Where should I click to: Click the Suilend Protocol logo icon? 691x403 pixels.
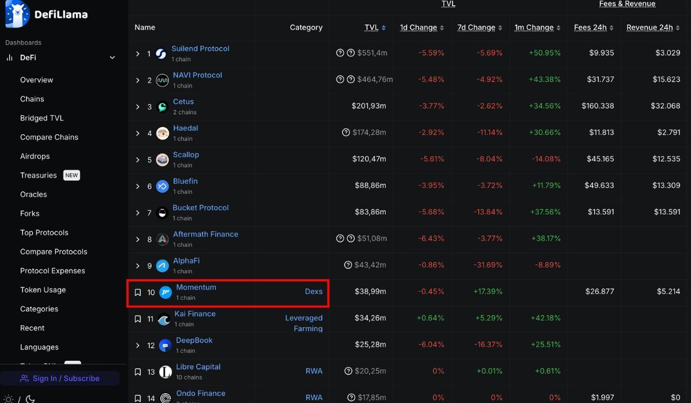[x=161, y=54]
